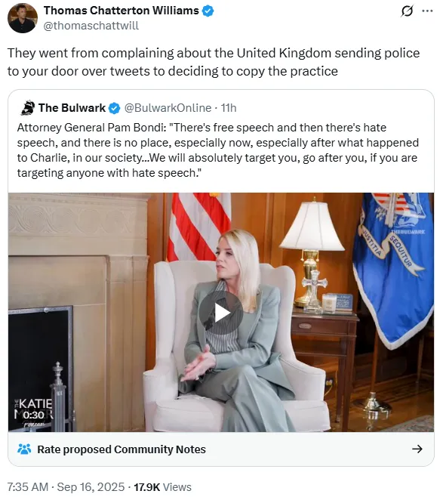Click The Bulwark verified badge
This screenshot has width=443, height=497.
point(114,109)
